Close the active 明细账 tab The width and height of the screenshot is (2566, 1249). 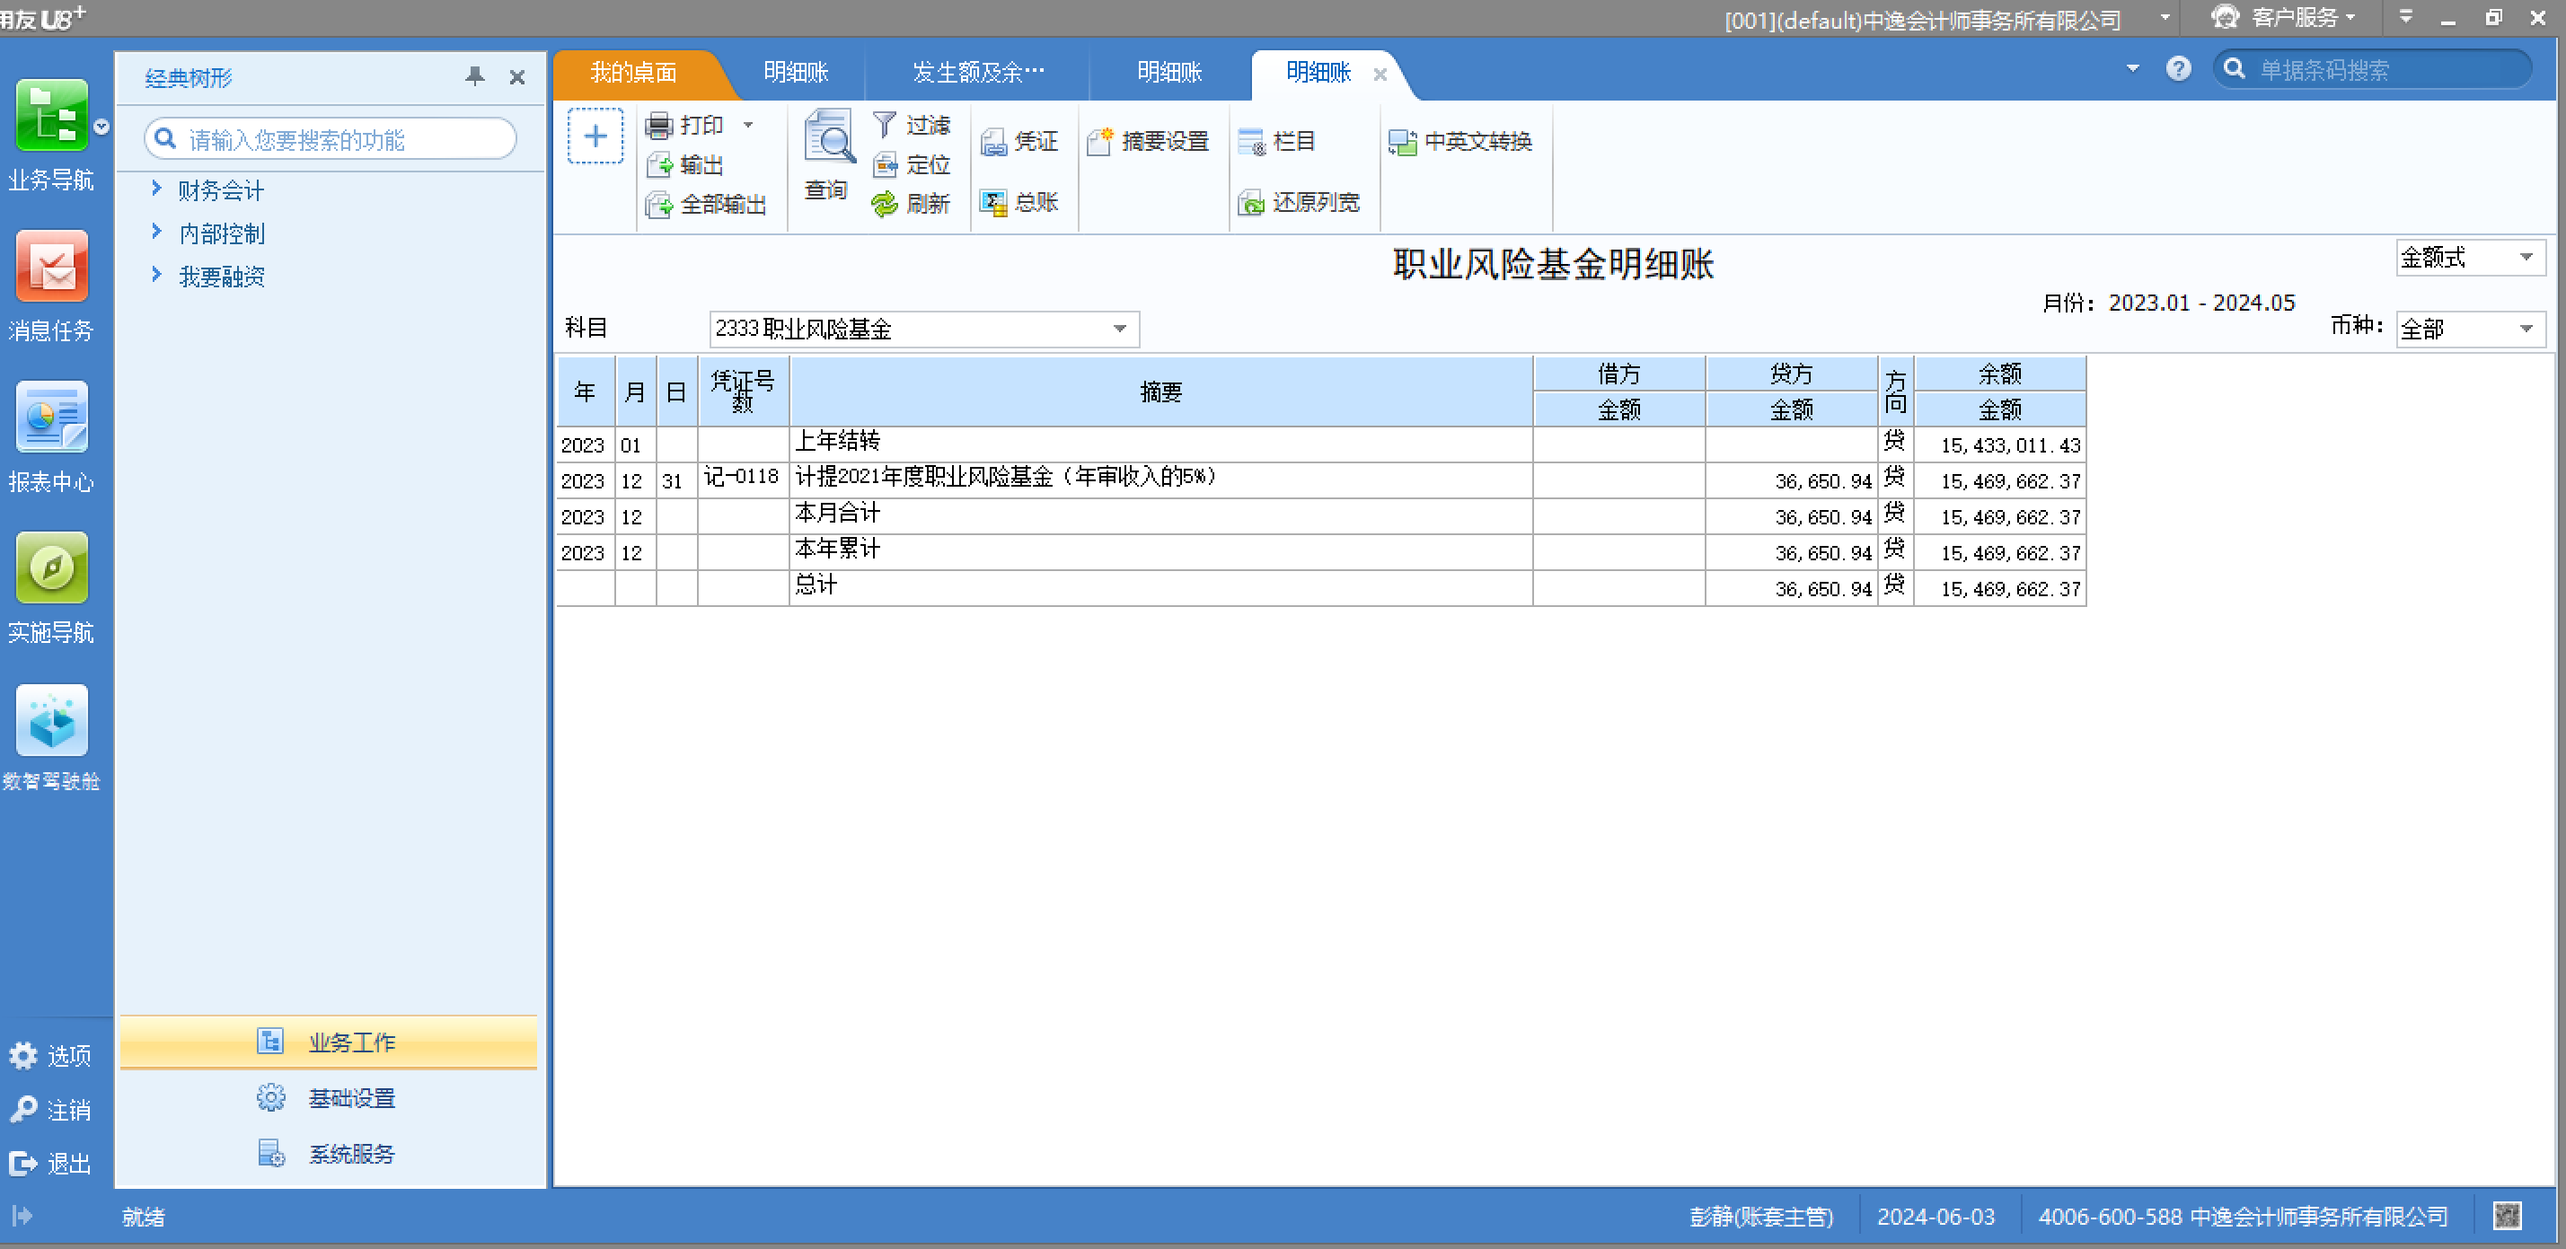1380,74
